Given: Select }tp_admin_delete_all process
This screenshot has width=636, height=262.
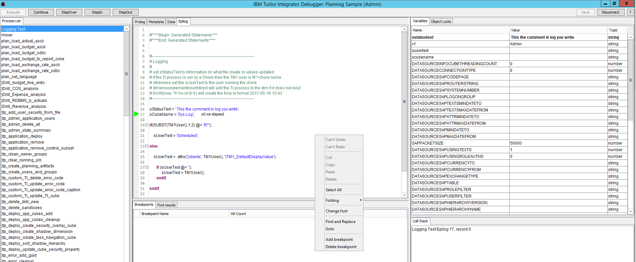Looking at the screenshot, I should pyautogui.click(x=62, y=124).
